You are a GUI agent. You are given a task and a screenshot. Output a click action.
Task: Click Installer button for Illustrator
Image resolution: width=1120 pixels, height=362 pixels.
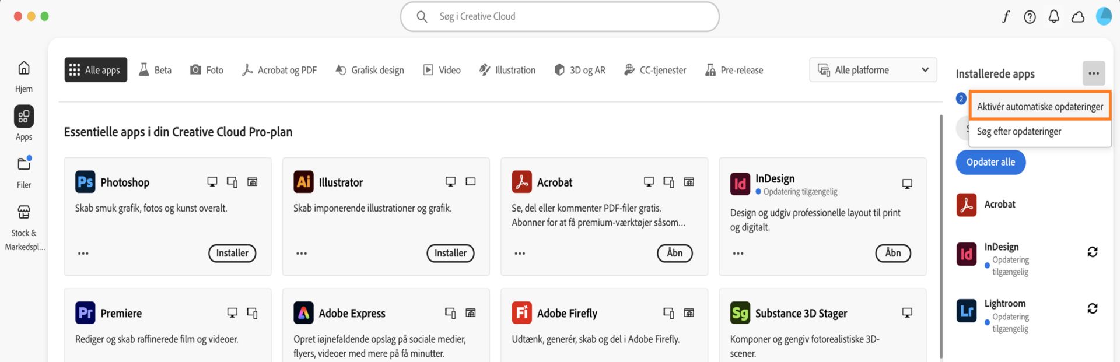click(x=450, y=253)
